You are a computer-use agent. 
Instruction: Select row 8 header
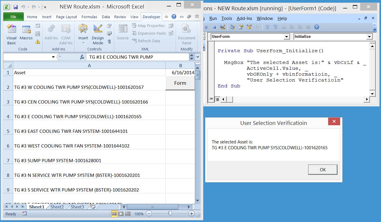tap(8, 171)
